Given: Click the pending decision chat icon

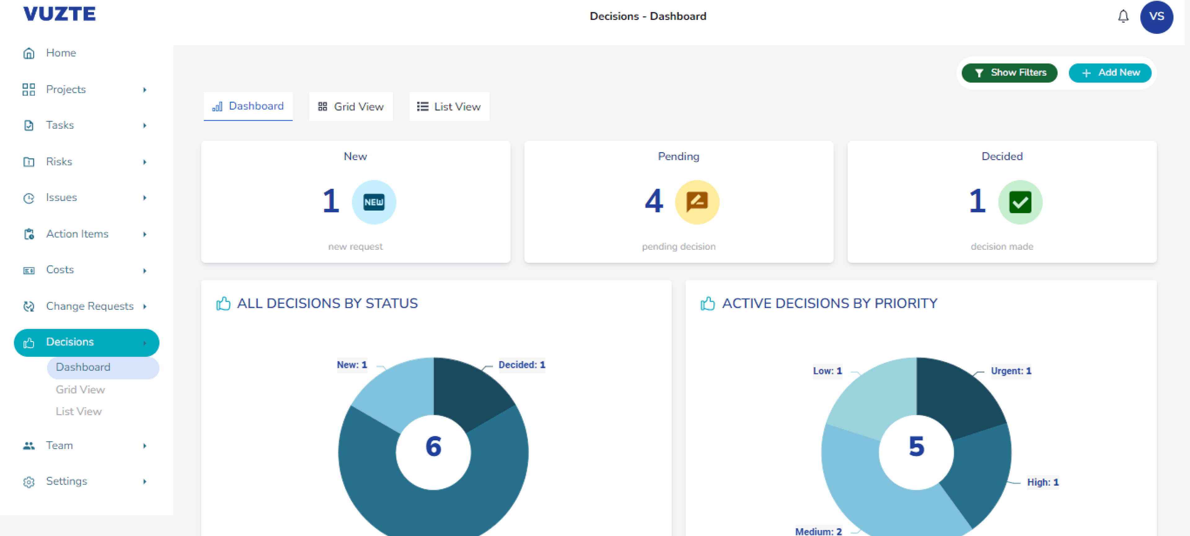Looking at the screenshot, I should coord(697,202).
